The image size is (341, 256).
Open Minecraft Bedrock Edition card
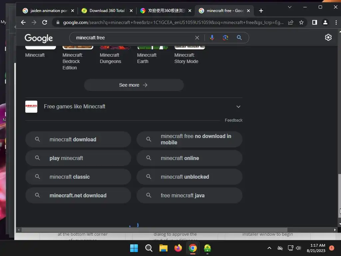click(x=78, y=58)
